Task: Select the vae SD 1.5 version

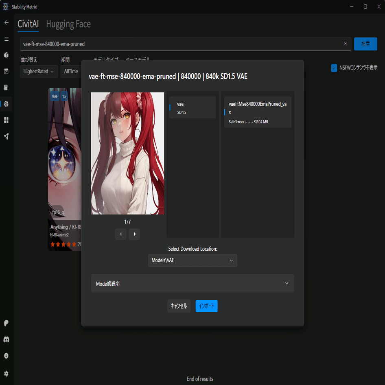Action: 192,107
